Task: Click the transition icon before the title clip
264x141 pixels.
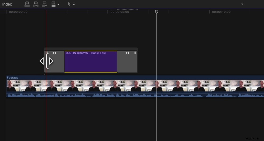Action: pyautogui.click(x=54, y=53)
